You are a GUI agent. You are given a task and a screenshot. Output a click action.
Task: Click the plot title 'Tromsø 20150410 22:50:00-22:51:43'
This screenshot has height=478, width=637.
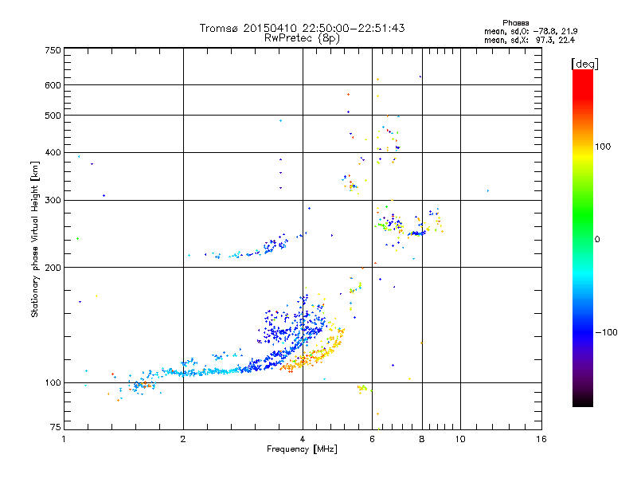(302, 28)
